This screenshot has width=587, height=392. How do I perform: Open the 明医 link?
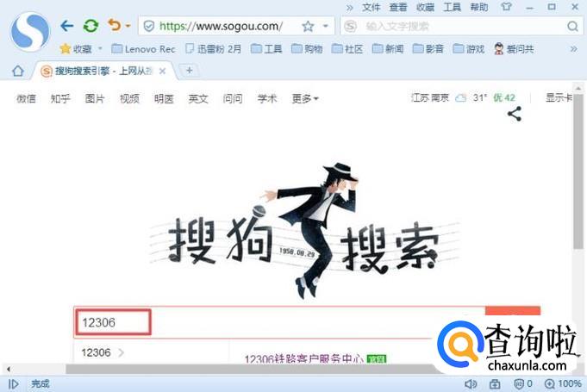(x=164, y=98)
